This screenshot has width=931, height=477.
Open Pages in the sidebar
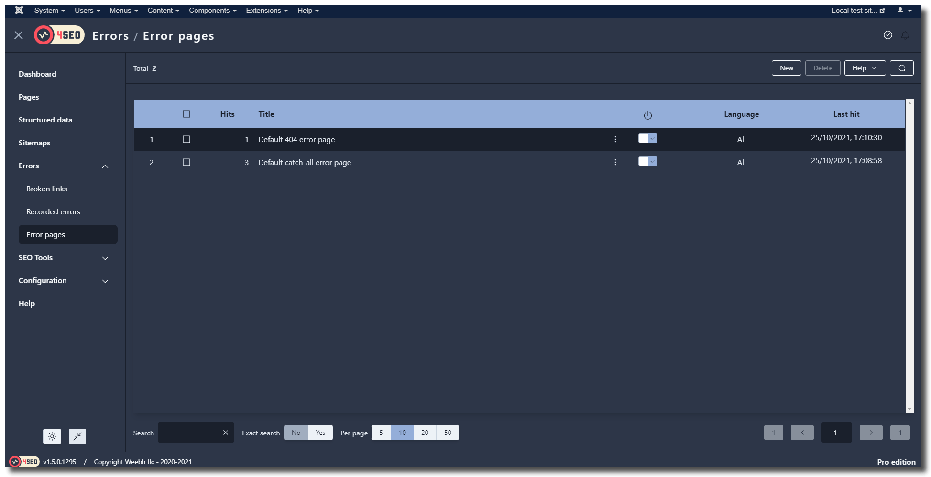coord(29,97)
